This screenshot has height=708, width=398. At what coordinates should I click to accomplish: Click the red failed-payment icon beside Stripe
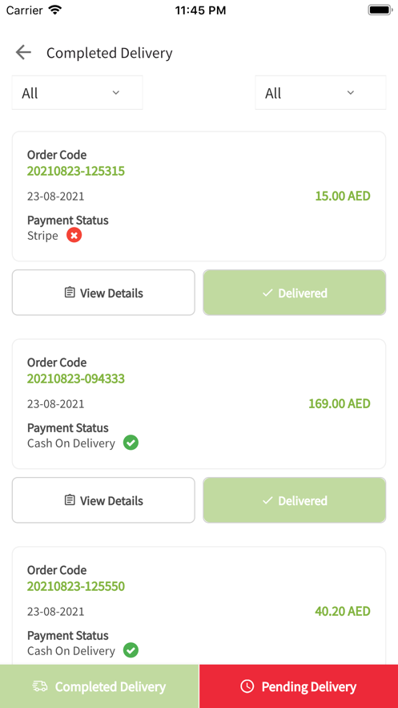74,235
